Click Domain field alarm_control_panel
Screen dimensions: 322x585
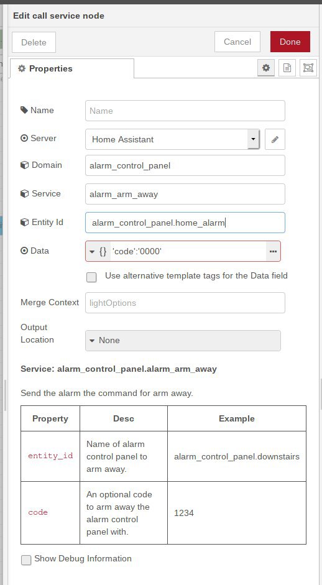[x=185, y=165]
